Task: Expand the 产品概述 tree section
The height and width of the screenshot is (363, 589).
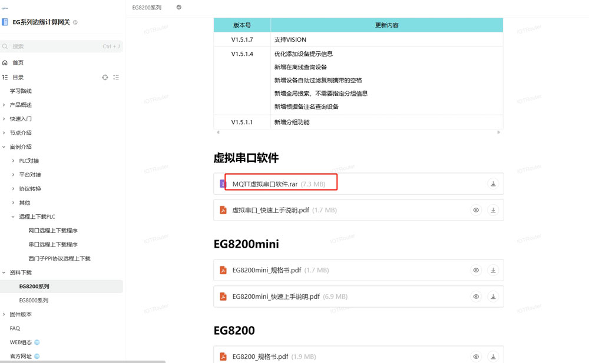Action: click(4, 105)
